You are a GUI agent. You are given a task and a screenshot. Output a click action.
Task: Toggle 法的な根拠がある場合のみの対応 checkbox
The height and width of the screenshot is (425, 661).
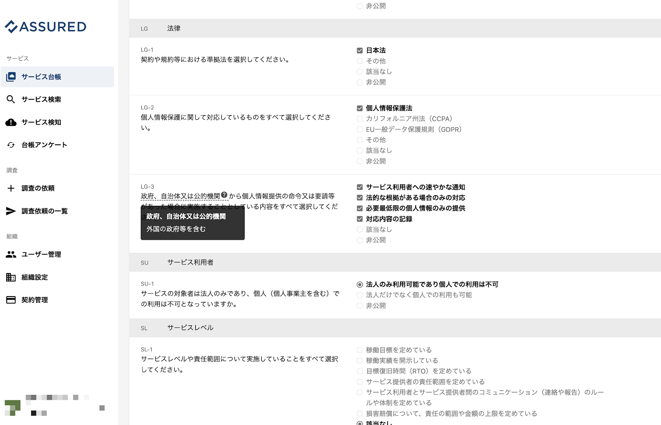[360, 198]
